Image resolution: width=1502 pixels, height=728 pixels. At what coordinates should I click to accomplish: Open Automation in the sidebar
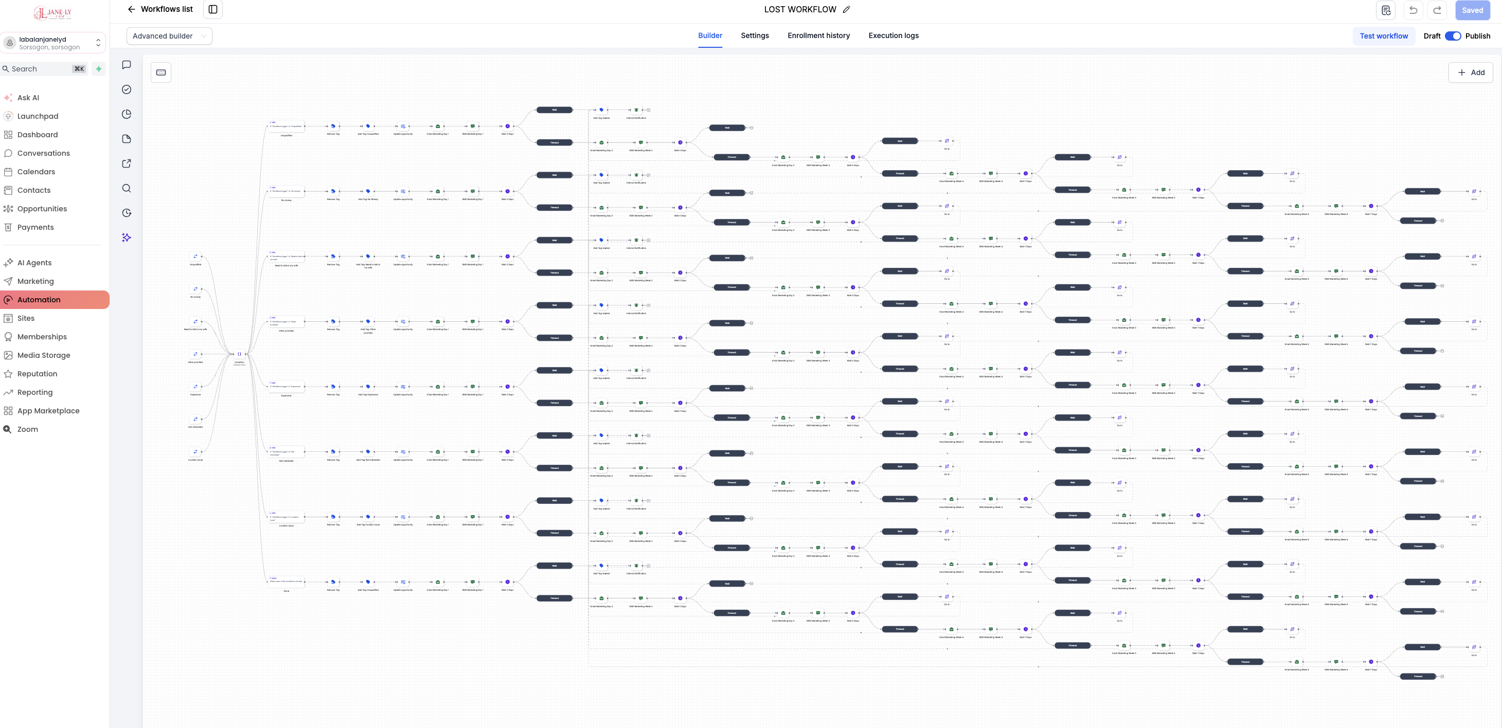(54, 300)
